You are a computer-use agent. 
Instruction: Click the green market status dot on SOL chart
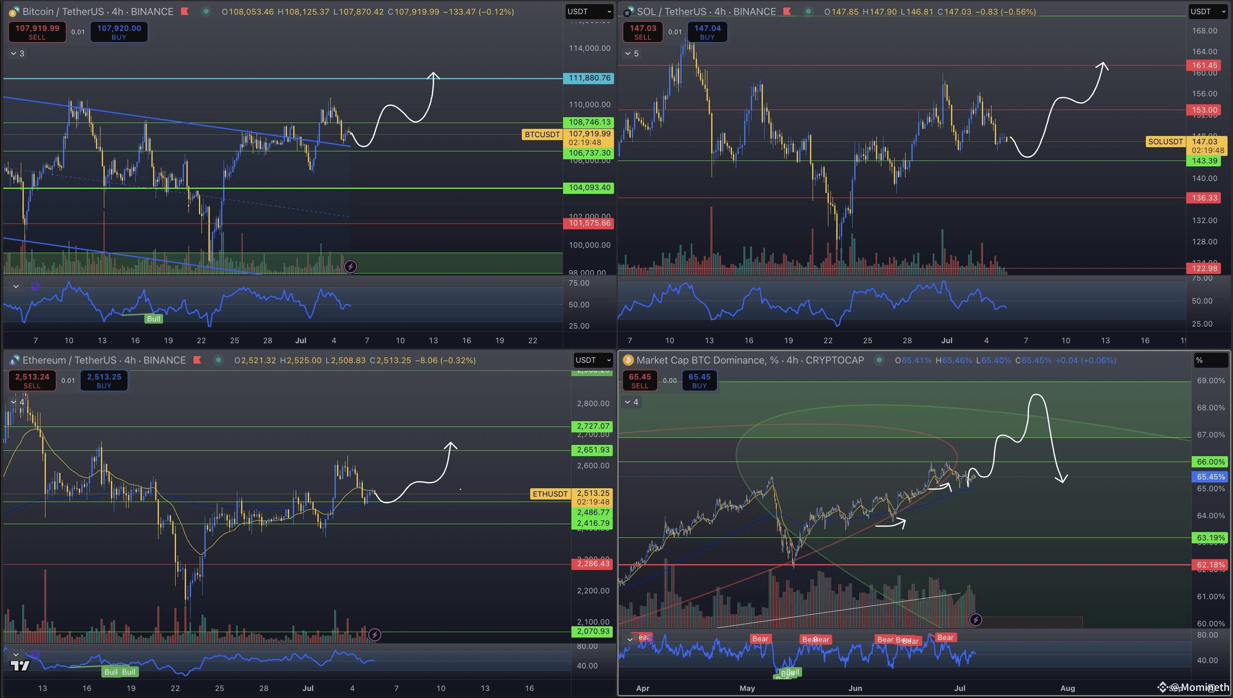tap(808, 12)
